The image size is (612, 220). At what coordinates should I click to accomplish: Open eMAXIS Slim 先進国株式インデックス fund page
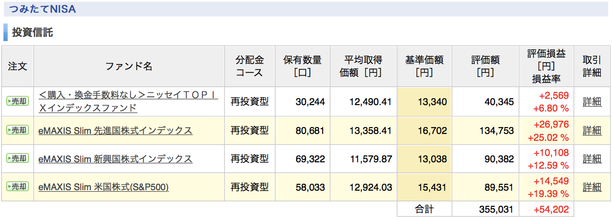(x=115, y=131)
